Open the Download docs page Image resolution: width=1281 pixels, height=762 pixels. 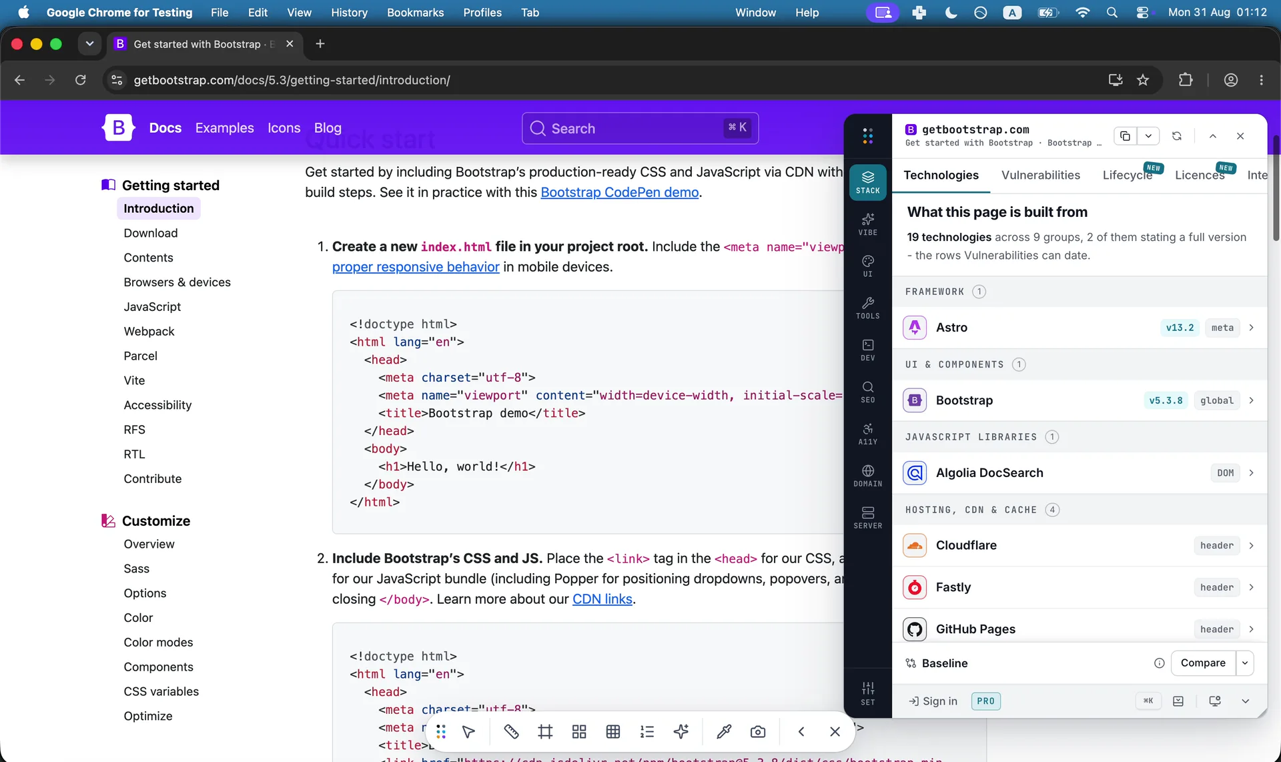pyautogui.click(x=151, y=233)
